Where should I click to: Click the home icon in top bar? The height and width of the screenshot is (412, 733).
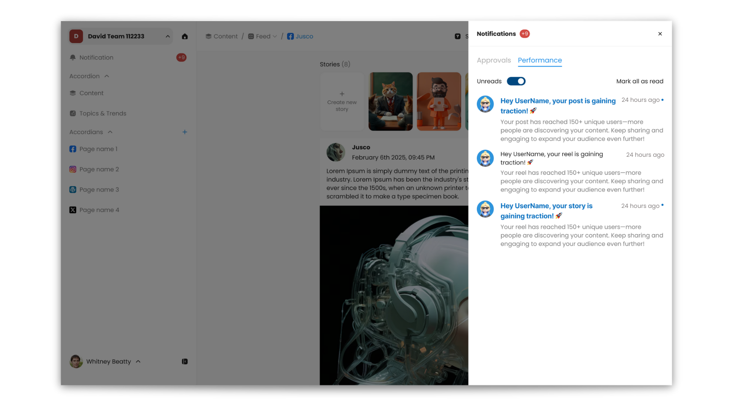click(x=185, y=36)
